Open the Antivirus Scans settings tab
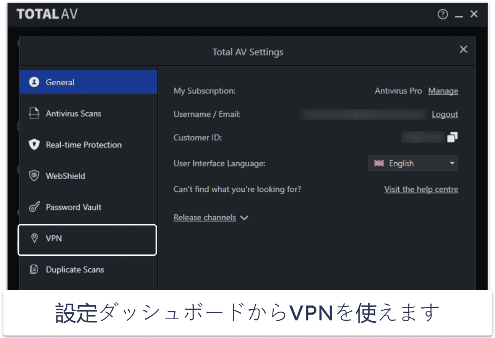 pyautogui.click(x=88, y=113)
